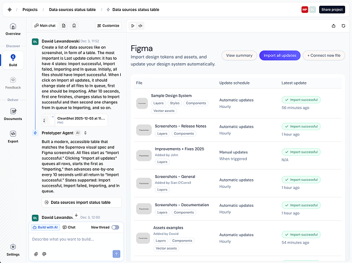Click the Customize button
This screenshot has height=263, width=352.
point(109,26)
